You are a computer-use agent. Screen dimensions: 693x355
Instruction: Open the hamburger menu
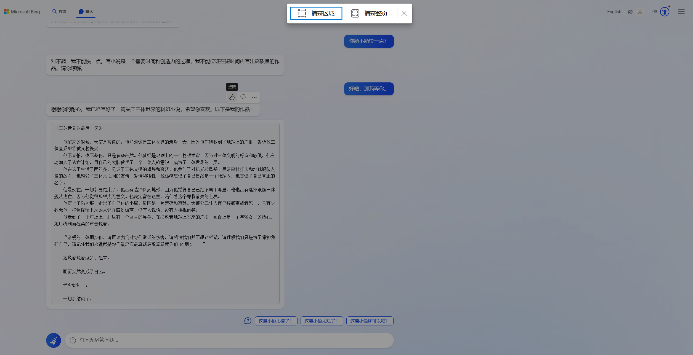click(681, 12)
